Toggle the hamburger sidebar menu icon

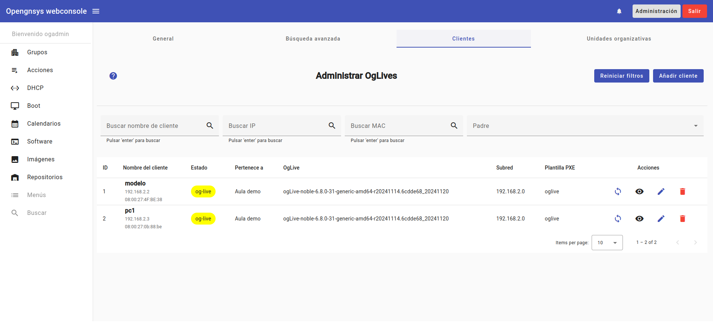click(x=96, y=11)
